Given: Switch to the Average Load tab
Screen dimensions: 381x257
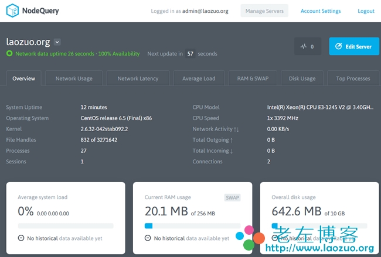Looking at the screenshot, I should click(x=199, y=78).
